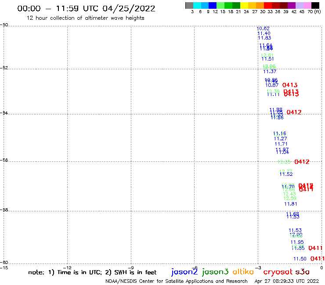Select the s3a satellite label
Screen dimensions: 325x285
(302, 272)
